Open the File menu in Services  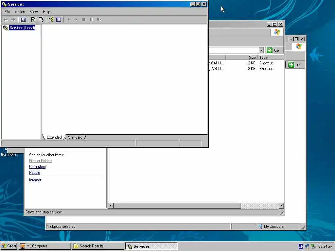pos(7,12)
